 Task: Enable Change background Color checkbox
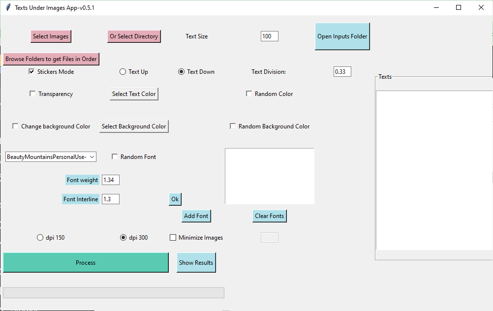[15, 126]
